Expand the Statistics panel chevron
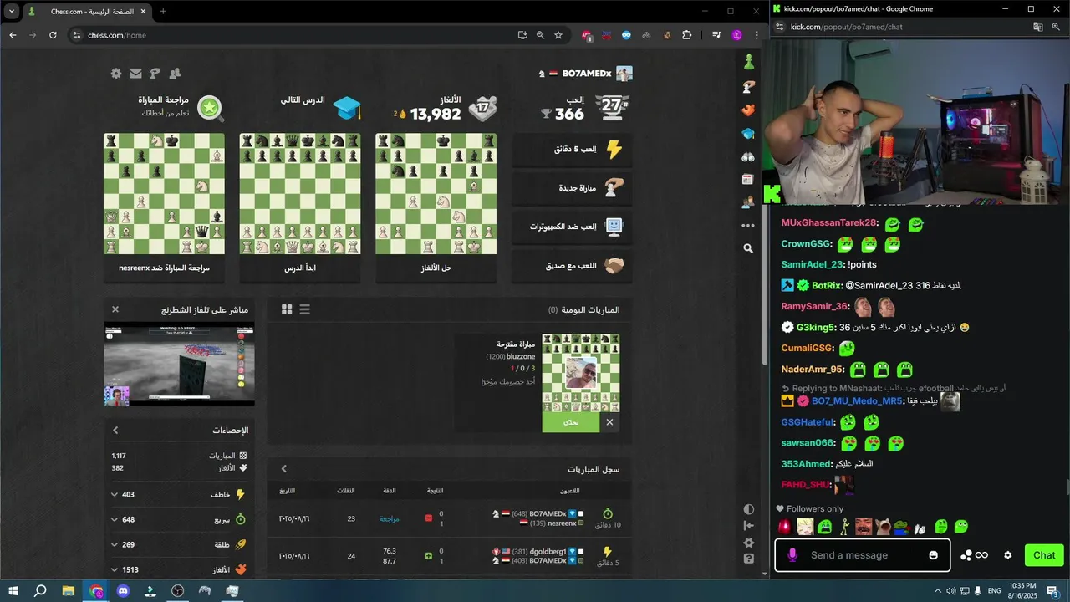Image resolution: width=1070 pixels, height=602 pixels. pyautogui.click(x=115, y=431)
